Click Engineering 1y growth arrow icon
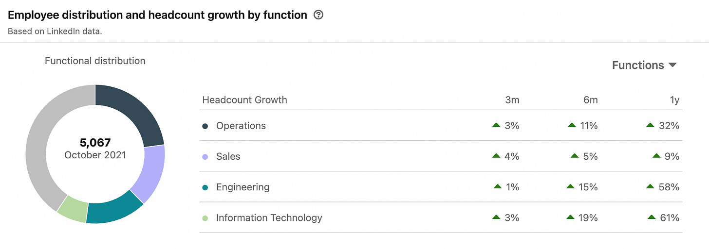709x249 pixels. 650,187
